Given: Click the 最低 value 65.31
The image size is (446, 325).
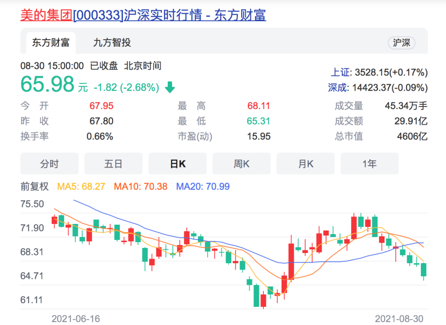Looking at the screenshot, I should point(258,121).
